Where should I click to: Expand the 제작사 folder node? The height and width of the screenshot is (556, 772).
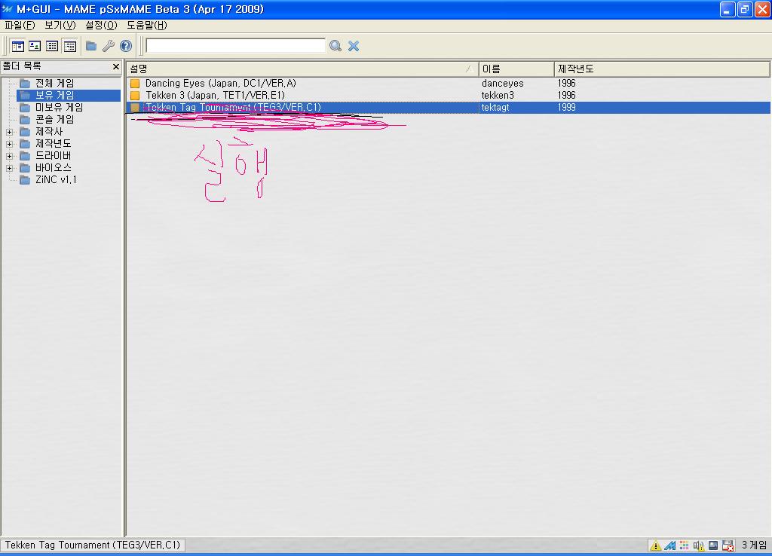(x=9, y=132)
